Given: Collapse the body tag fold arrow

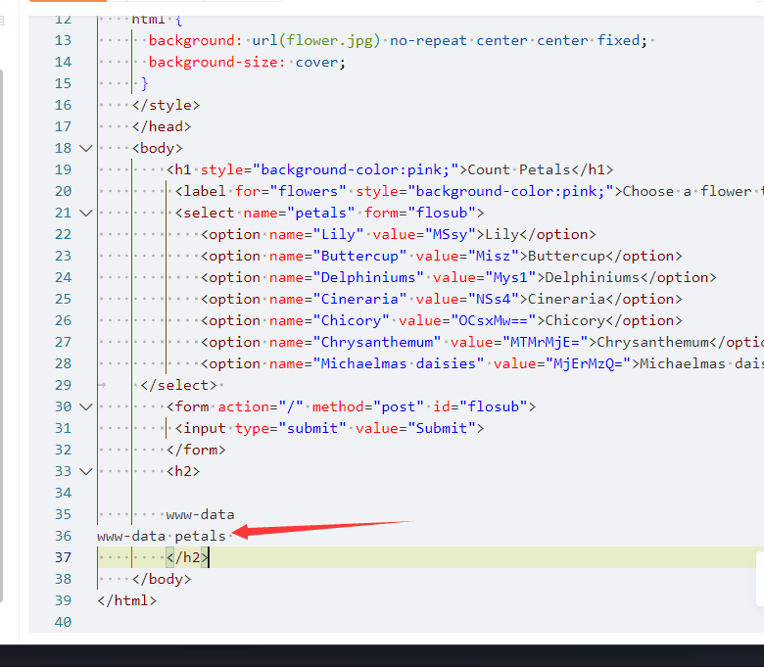Looking at the screenshot, I should (x=85, y=148).
